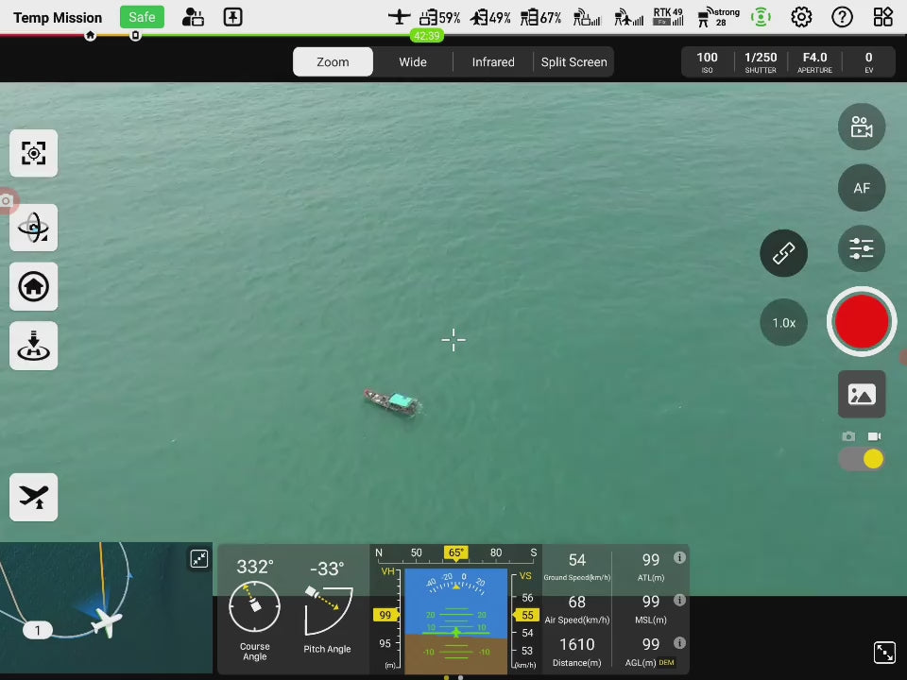This screenshot has width=907, height=680.
Task: Click the 1.0x zoom level button
Action: point(783,323)
